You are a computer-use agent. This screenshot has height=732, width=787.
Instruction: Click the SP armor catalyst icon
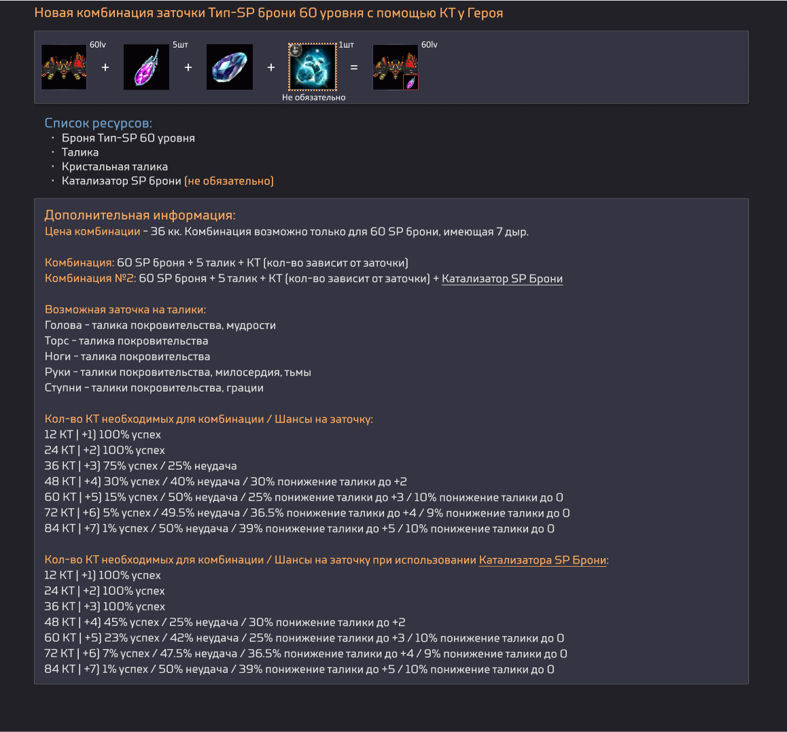coord(312,67)
